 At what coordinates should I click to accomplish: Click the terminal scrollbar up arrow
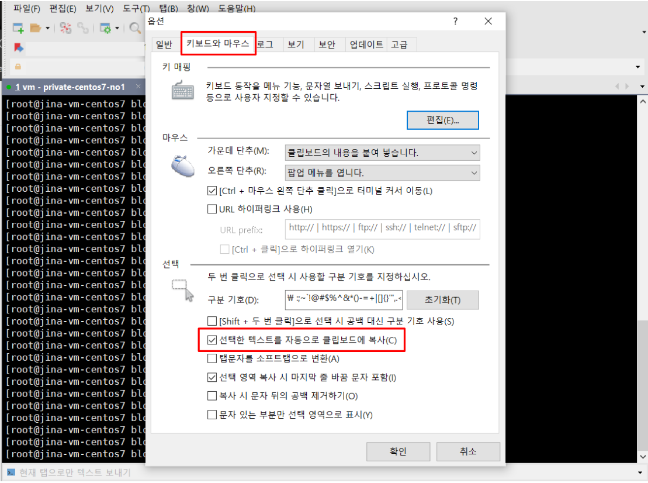pos(643,101)
